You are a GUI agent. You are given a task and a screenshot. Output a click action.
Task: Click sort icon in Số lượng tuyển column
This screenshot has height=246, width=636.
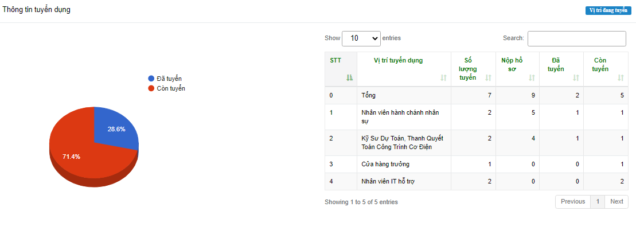point(488,78)
